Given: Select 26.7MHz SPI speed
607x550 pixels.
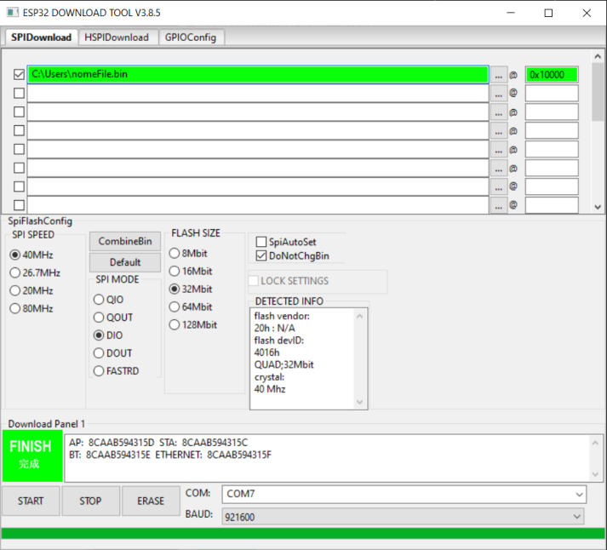Looking at the screenshot, I should (x=35, y=272).
